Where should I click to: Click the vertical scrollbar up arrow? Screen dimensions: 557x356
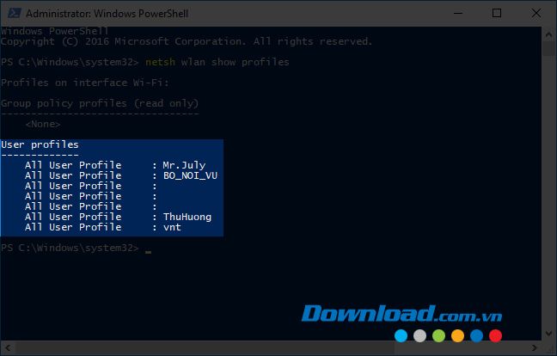tap(548, 34)
